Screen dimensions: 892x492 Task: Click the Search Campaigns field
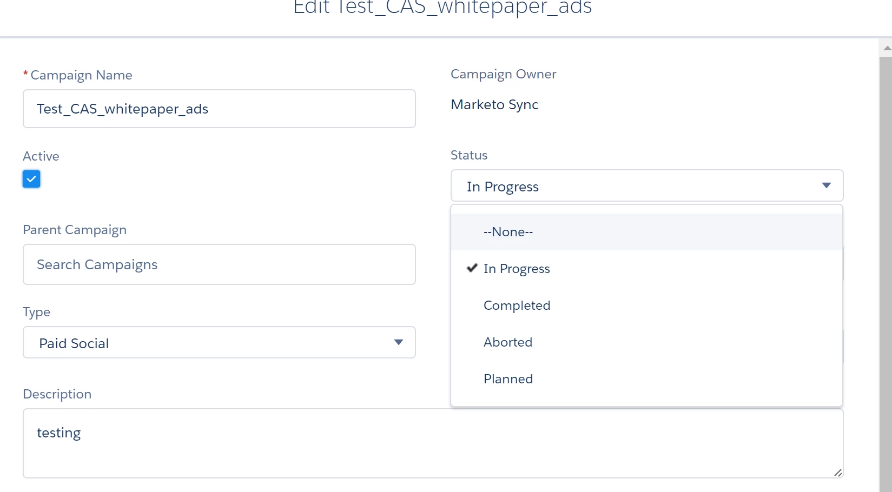tap(219, 264)
